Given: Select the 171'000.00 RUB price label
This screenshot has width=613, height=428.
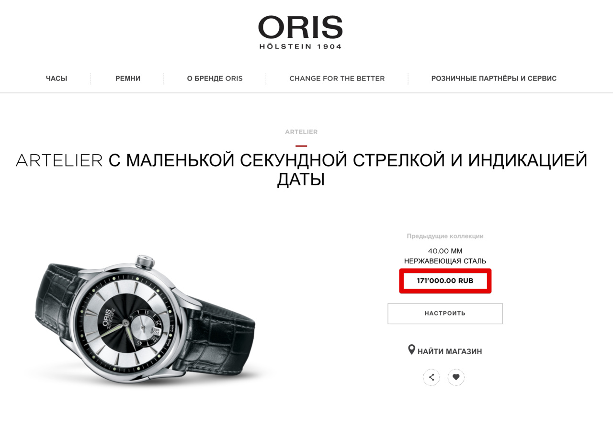Looking at the screenshot, I should coord(445,281).
